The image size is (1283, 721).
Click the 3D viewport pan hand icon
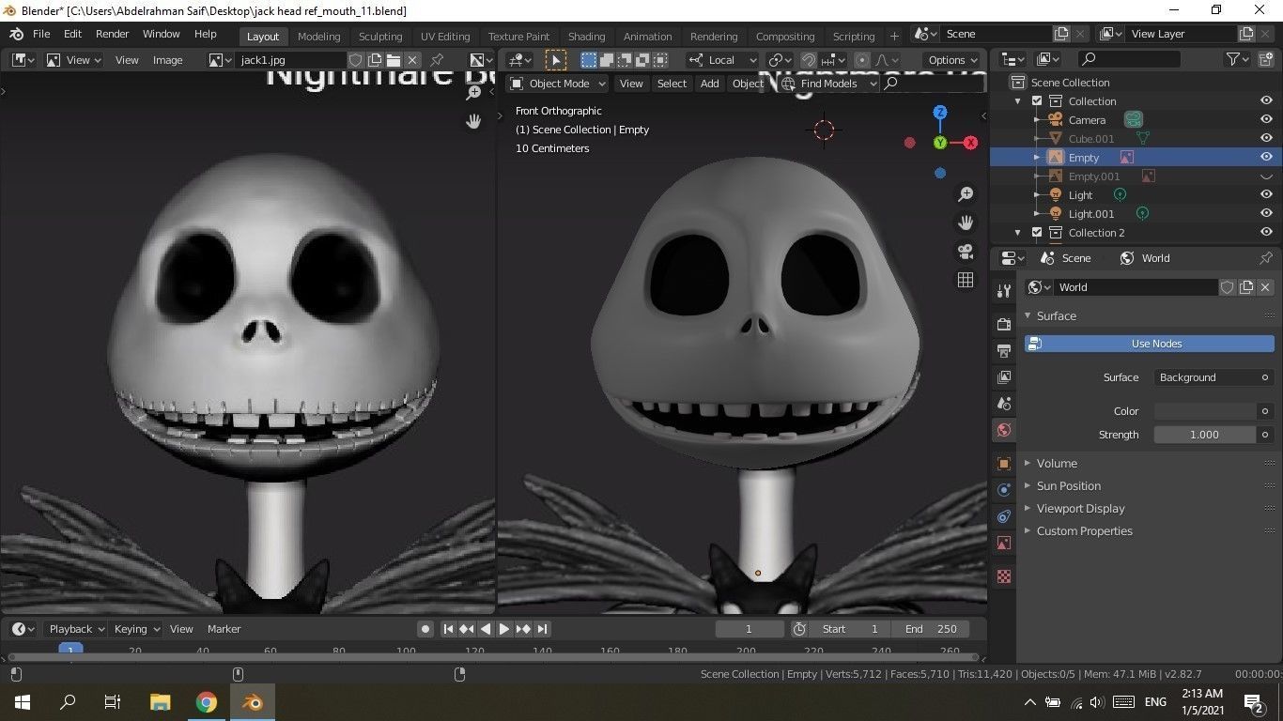tap(966, 222)
